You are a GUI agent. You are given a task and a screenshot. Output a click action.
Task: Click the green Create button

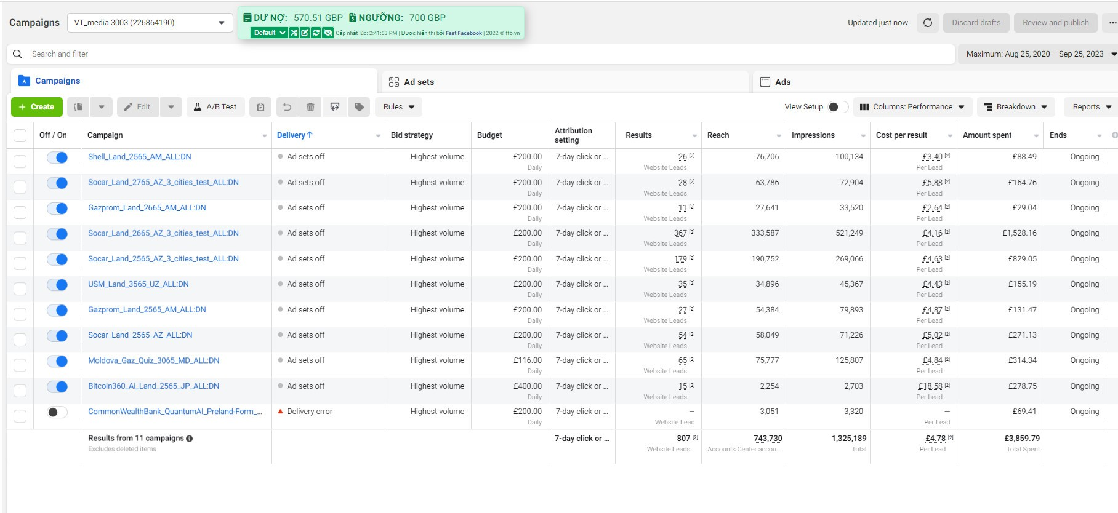point(37,107)
